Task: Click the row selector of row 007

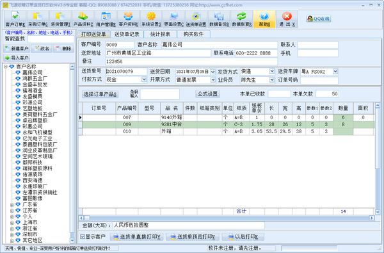Action: [81, 118]
